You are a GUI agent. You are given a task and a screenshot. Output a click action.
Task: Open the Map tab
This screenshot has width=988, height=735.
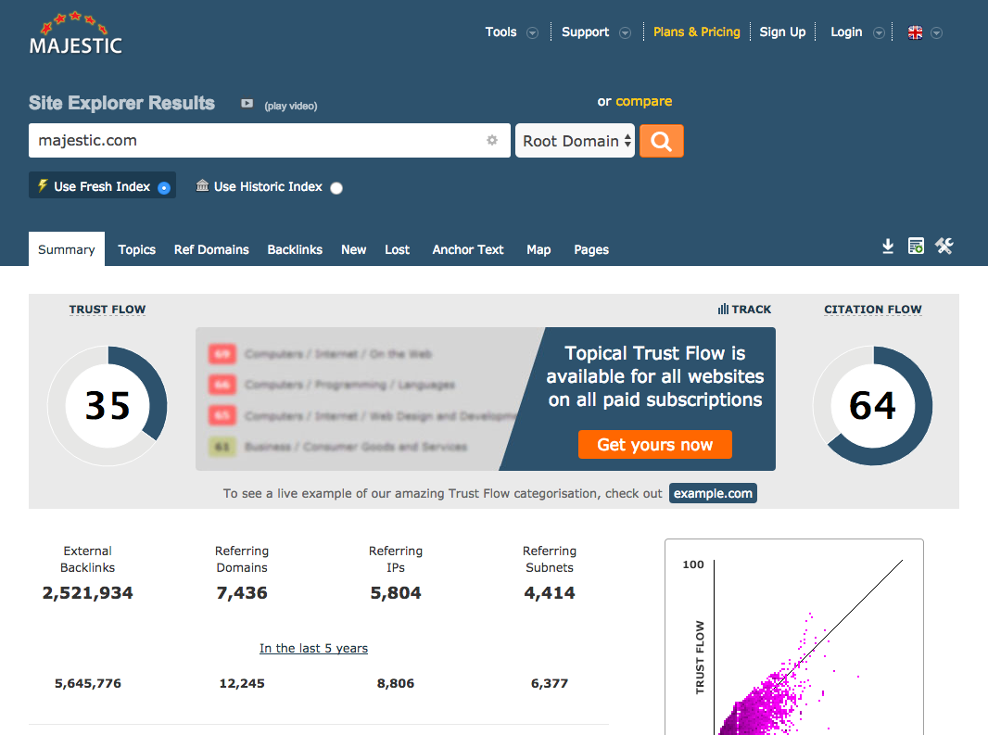point(538,249)
